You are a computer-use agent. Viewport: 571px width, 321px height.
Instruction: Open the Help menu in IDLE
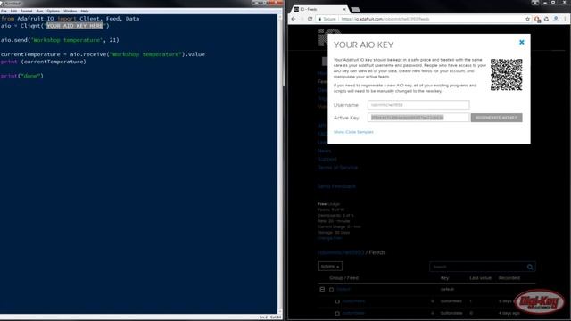[x=85, y=12]
